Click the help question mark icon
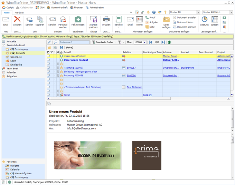The height and width of the screenshot is (185, 235). coord(154,12)
